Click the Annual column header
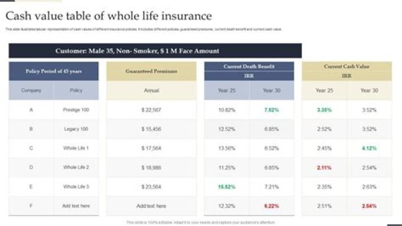402x226 pixels. coord(151,90)
